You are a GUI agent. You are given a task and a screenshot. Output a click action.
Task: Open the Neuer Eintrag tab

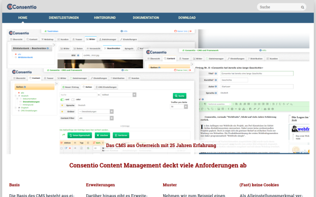pyautogui.click(x=71, y=87)
